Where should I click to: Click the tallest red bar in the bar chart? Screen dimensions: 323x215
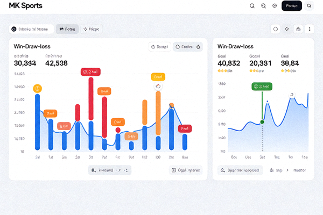click(x=91, y=98)
